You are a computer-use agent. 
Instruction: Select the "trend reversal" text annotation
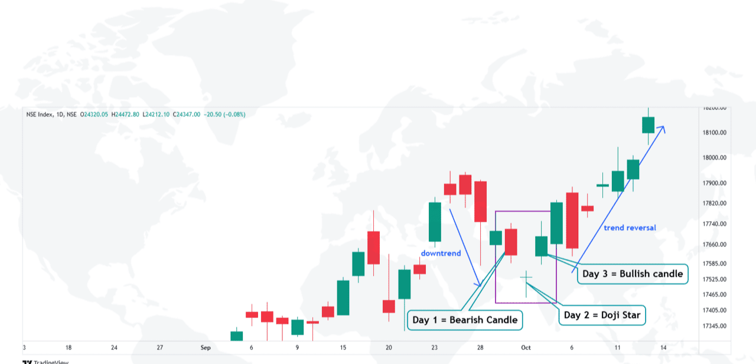630,227
